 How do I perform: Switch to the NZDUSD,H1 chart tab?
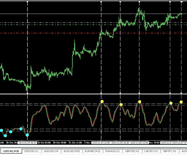tap(32, 151)
